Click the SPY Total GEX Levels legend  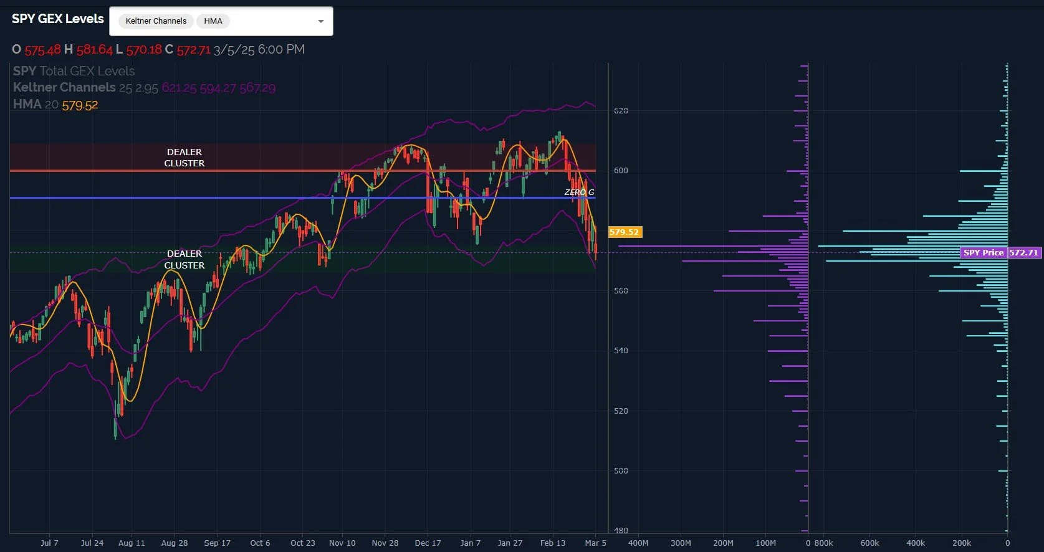coord(74,71)
